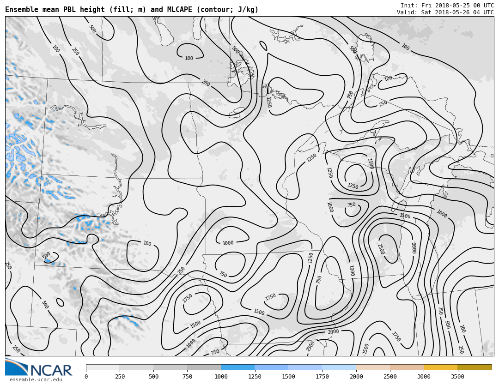This screenshot has width=499, height=385.
Task: Click the colorbar tick label 0
Action: tap(86, 377)
